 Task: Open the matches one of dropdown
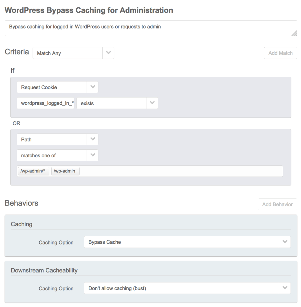52,155
